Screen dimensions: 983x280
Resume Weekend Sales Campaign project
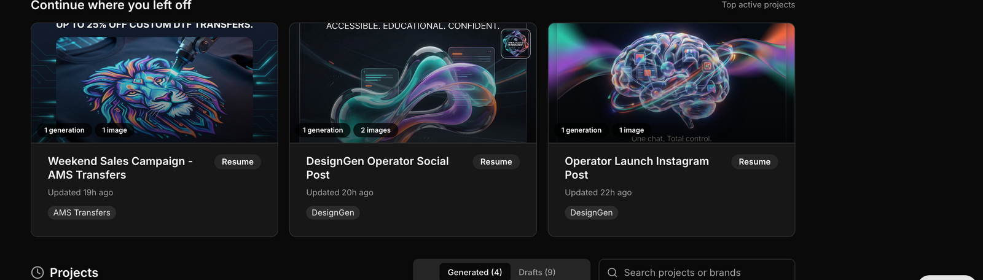coord(237,162)
